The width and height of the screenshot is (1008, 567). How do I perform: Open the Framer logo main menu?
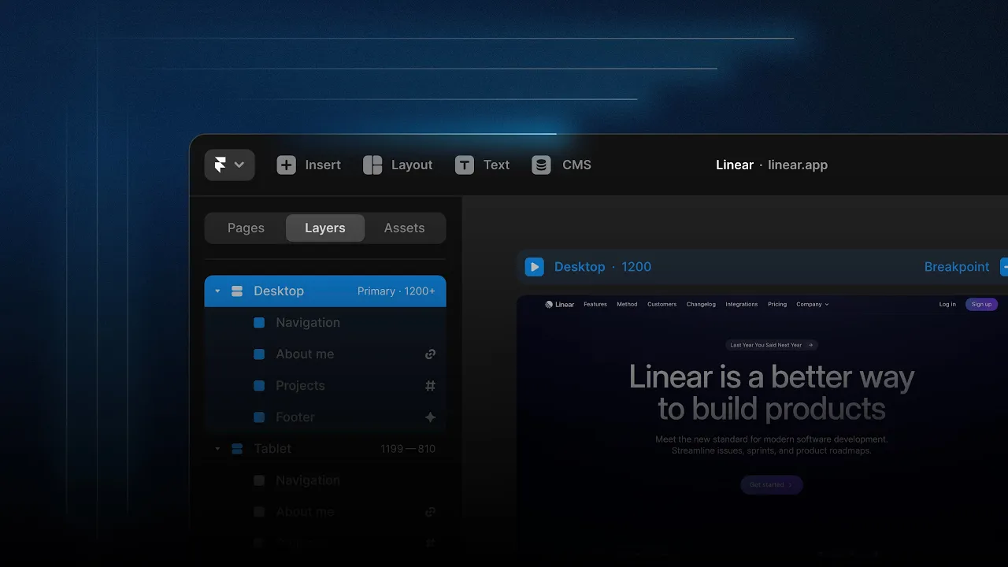(x=229, y=165)
